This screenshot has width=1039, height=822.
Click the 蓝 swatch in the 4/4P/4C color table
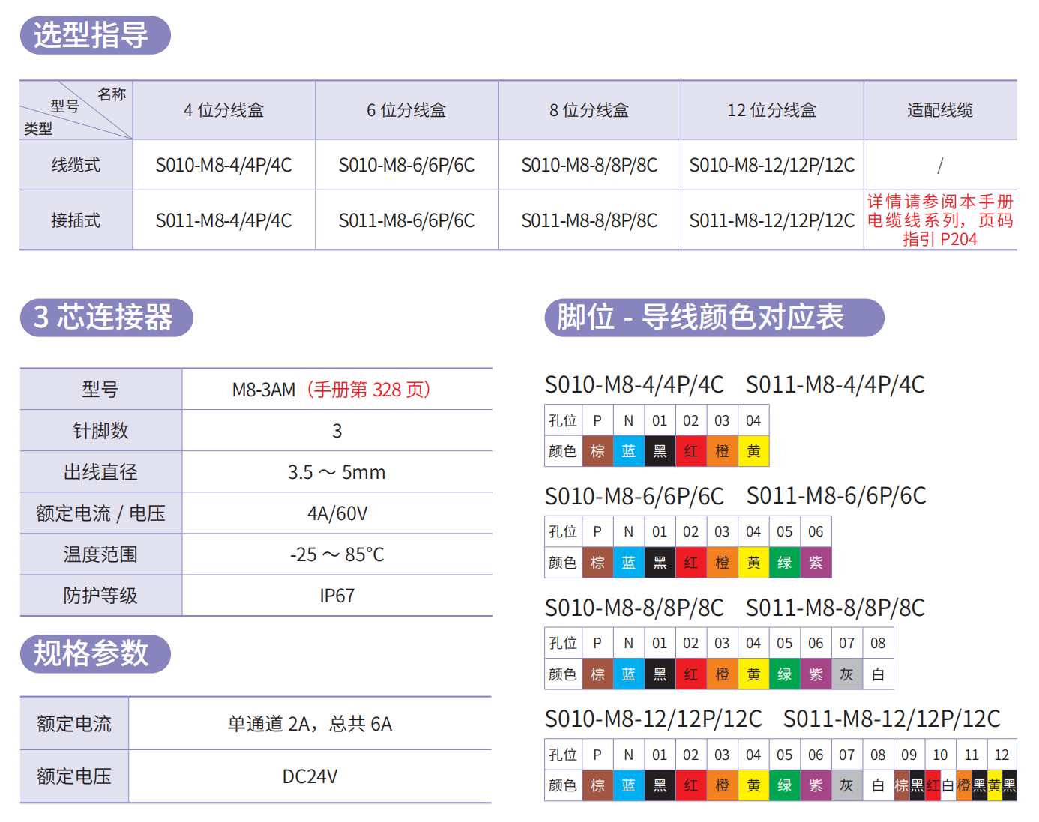click(x=628, y=451)
